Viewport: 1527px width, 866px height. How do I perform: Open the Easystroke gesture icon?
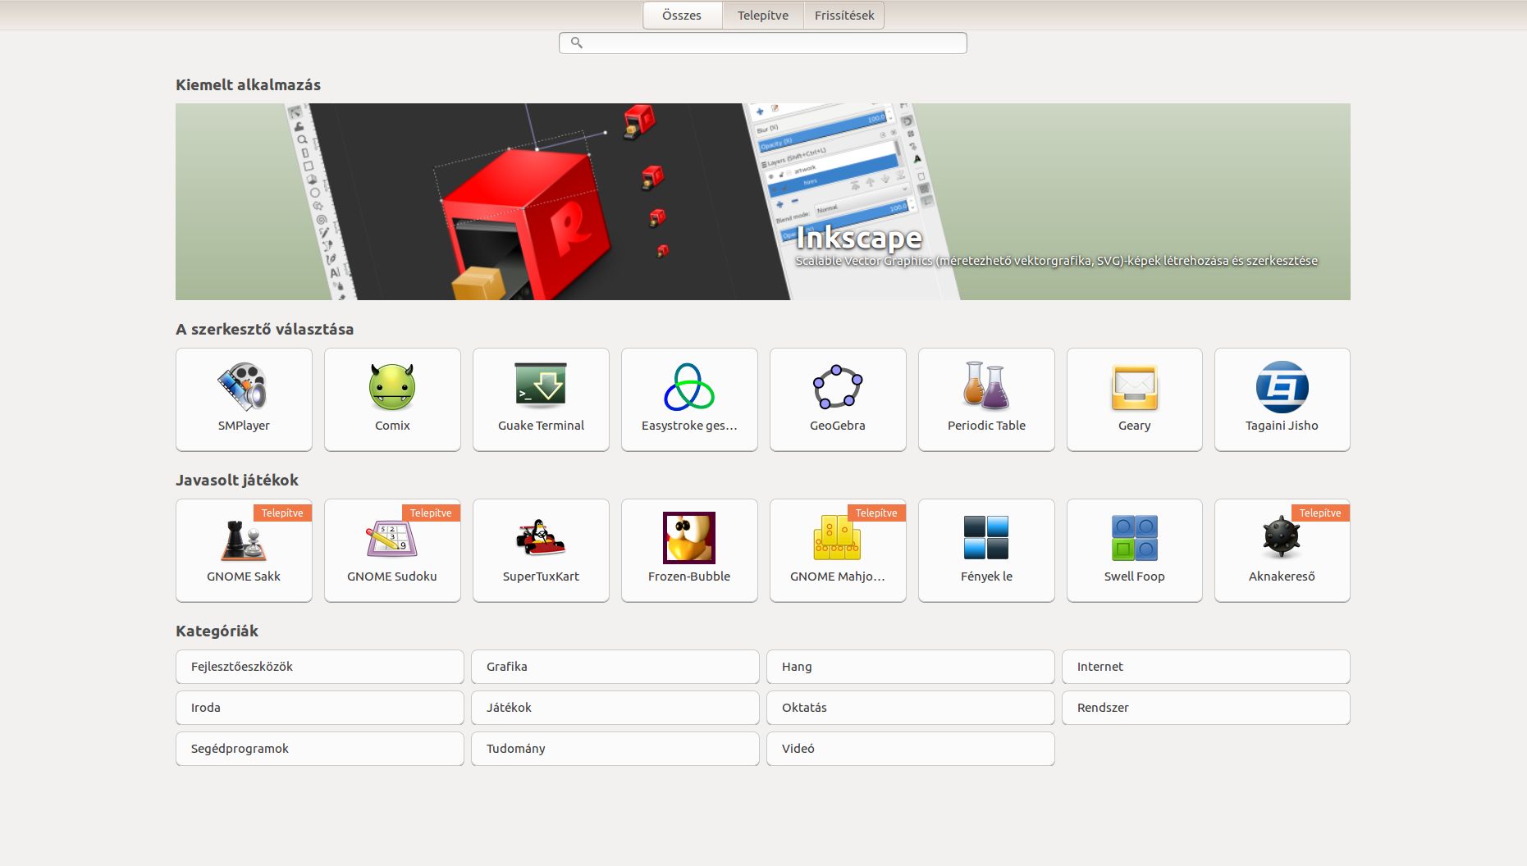coord(689,386)
